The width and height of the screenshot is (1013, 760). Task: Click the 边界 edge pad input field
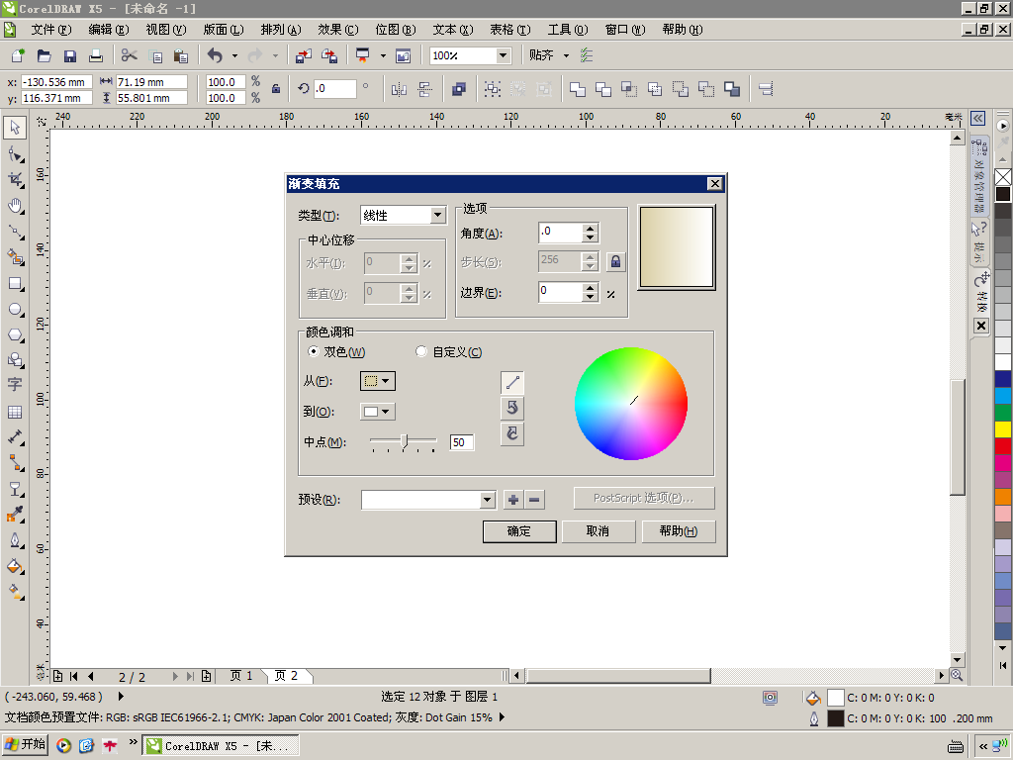560,292
